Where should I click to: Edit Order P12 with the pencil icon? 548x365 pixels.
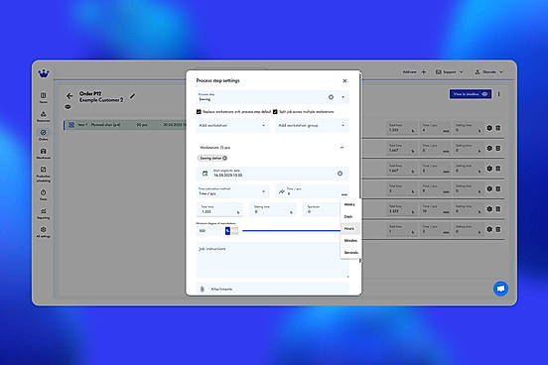click(132, 96)
